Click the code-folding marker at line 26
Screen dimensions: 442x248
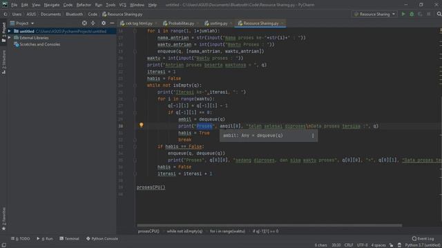tap(135, 99)
